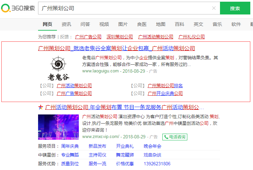This screenshot has height=170, width=253.
Task: Click the 为您推荐 label
Action: click(47, 37)
